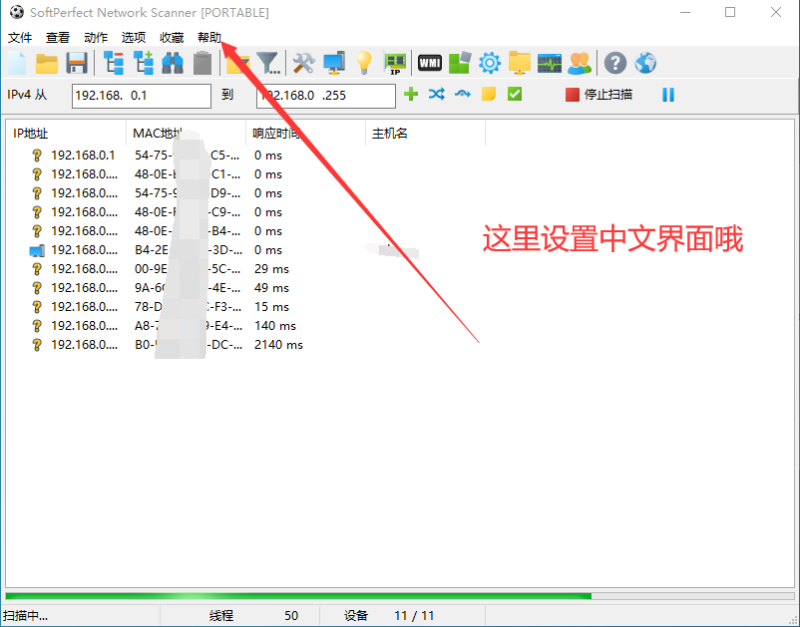Click the blue globe toolbar icon

click(x=645, y=63)
